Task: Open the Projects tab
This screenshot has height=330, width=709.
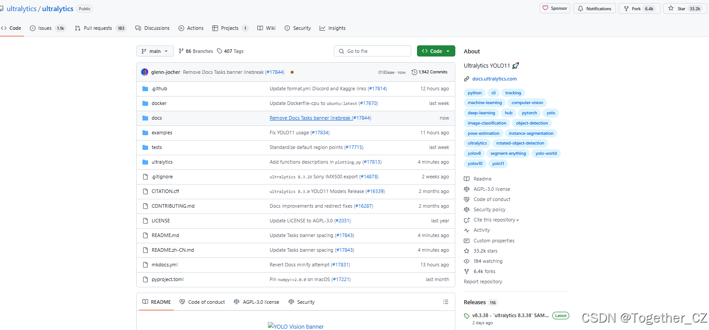Action: (x=230, y=28)
